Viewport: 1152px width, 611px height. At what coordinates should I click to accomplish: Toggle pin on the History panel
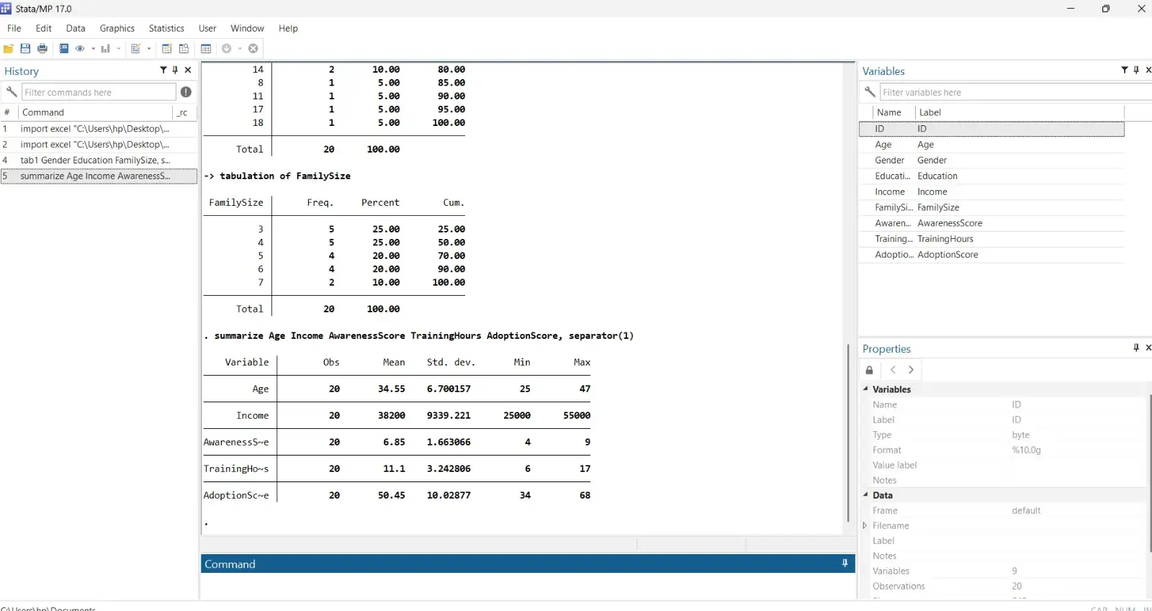click(175, 70)
